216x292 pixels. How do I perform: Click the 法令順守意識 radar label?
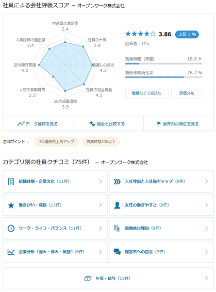[25, 65]
